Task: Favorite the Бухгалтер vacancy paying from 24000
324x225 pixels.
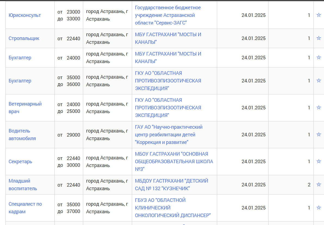Action: pos(319,57)
